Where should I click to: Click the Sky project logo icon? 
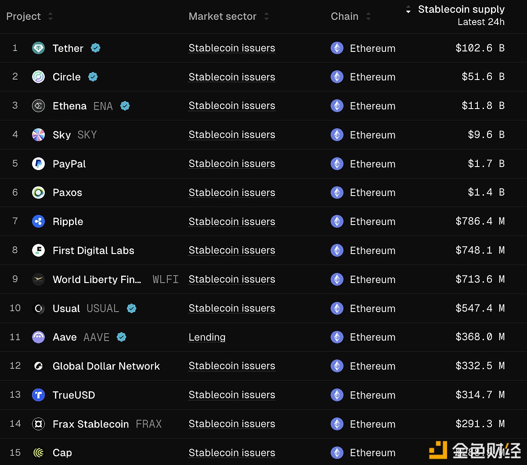pyautogui.click(x=39, y=135)
